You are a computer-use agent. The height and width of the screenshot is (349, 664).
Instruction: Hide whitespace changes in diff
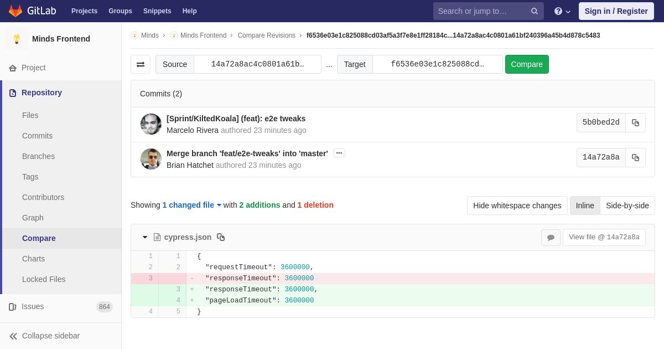[x=517, y=206]
